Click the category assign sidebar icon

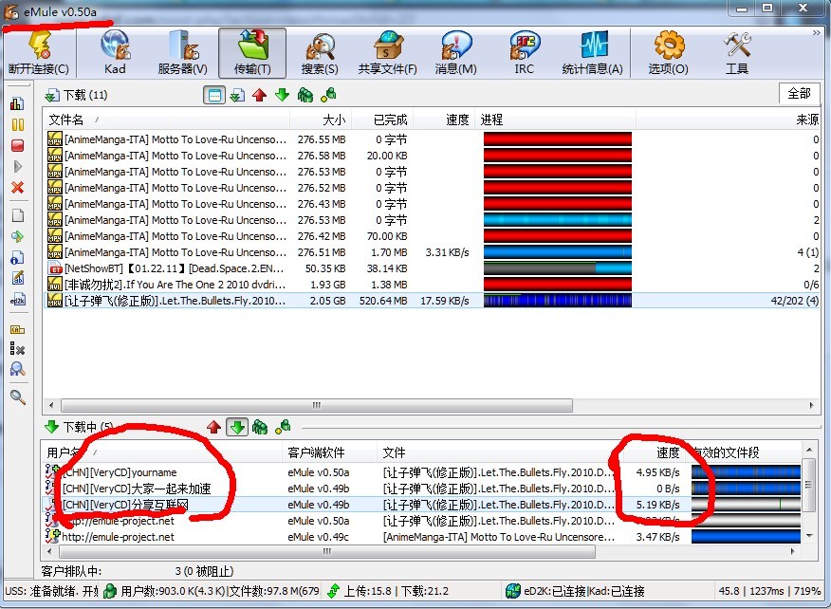tap(17, 329)
